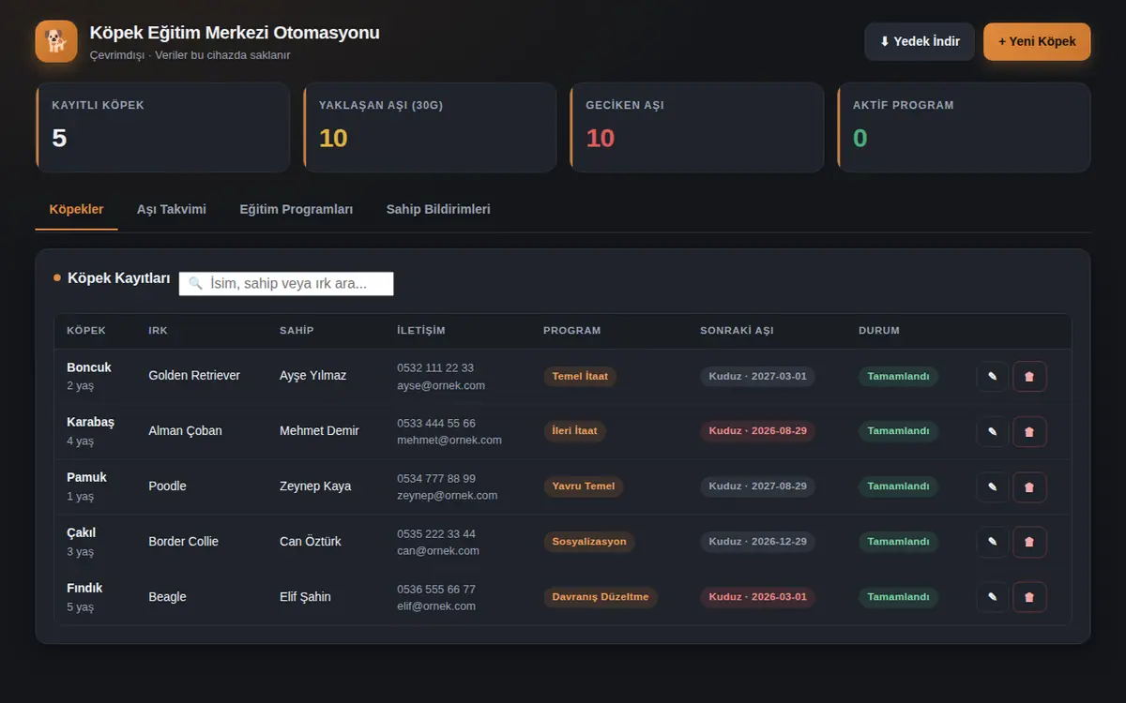Switch to the Köpekler tab

coord(77,209)
